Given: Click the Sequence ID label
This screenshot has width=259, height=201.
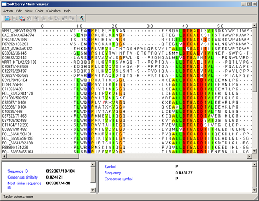Looking at the screenshot, I should [x=18, y=171].
